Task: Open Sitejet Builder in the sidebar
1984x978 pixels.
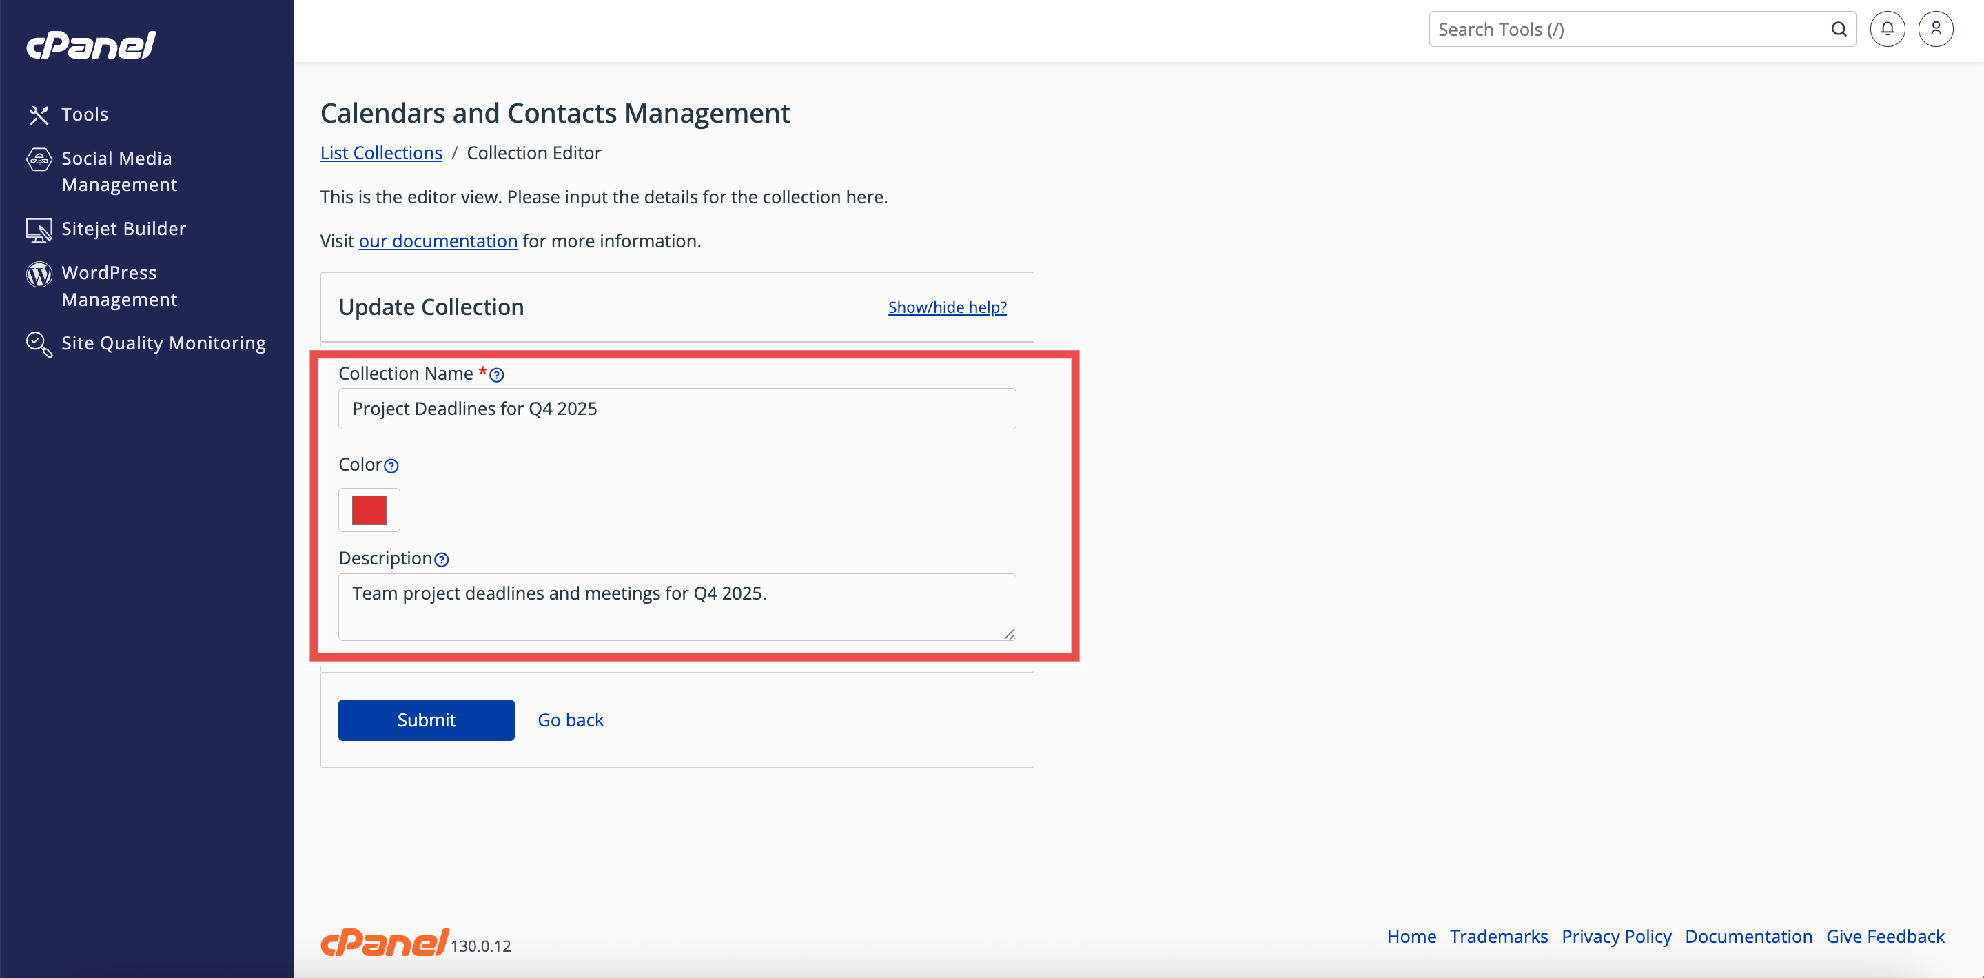Action: (x=123, y=229)
